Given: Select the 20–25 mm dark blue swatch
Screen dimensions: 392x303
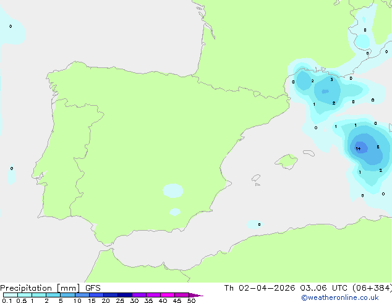Looking at the screenshot, I should 111,295.
